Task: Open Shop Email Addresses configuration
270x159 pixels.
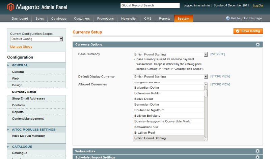Action: click(x=28, y=98)
